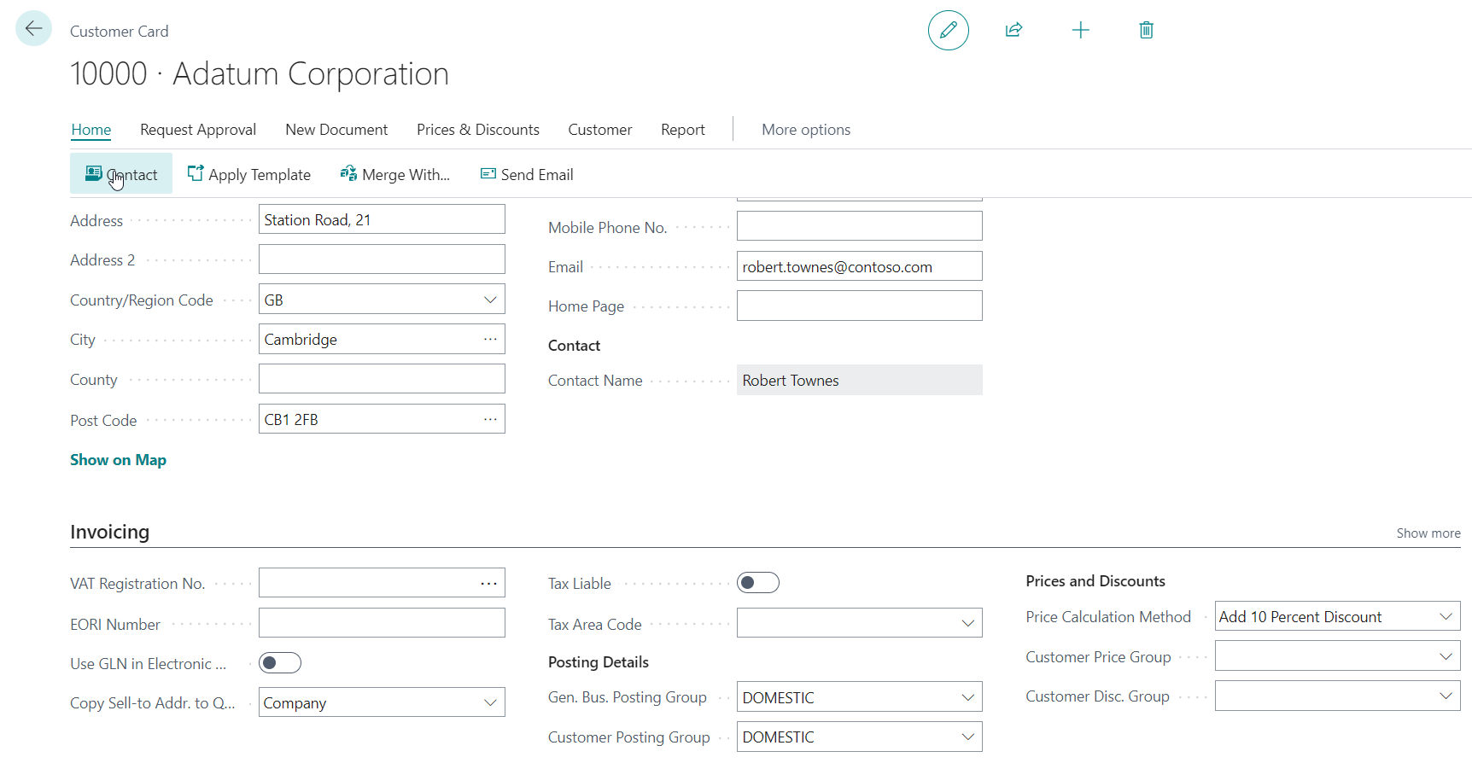Screen dimensions: 1472x763
Task: Click the City field text Cambridge
Action: [301, 340]
